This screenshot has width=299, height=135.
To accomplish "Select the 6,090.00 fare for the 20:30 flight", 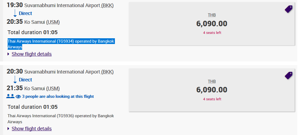I will 212,90.
